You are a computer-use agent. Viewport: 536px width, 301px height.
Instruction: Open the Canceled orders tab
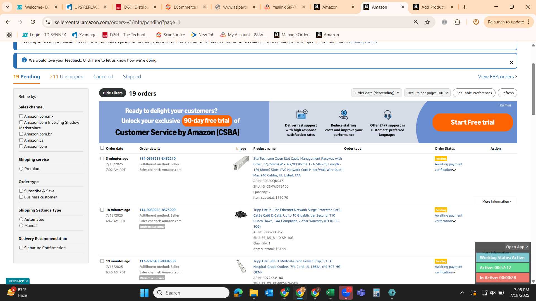click(x=103, y=77)
